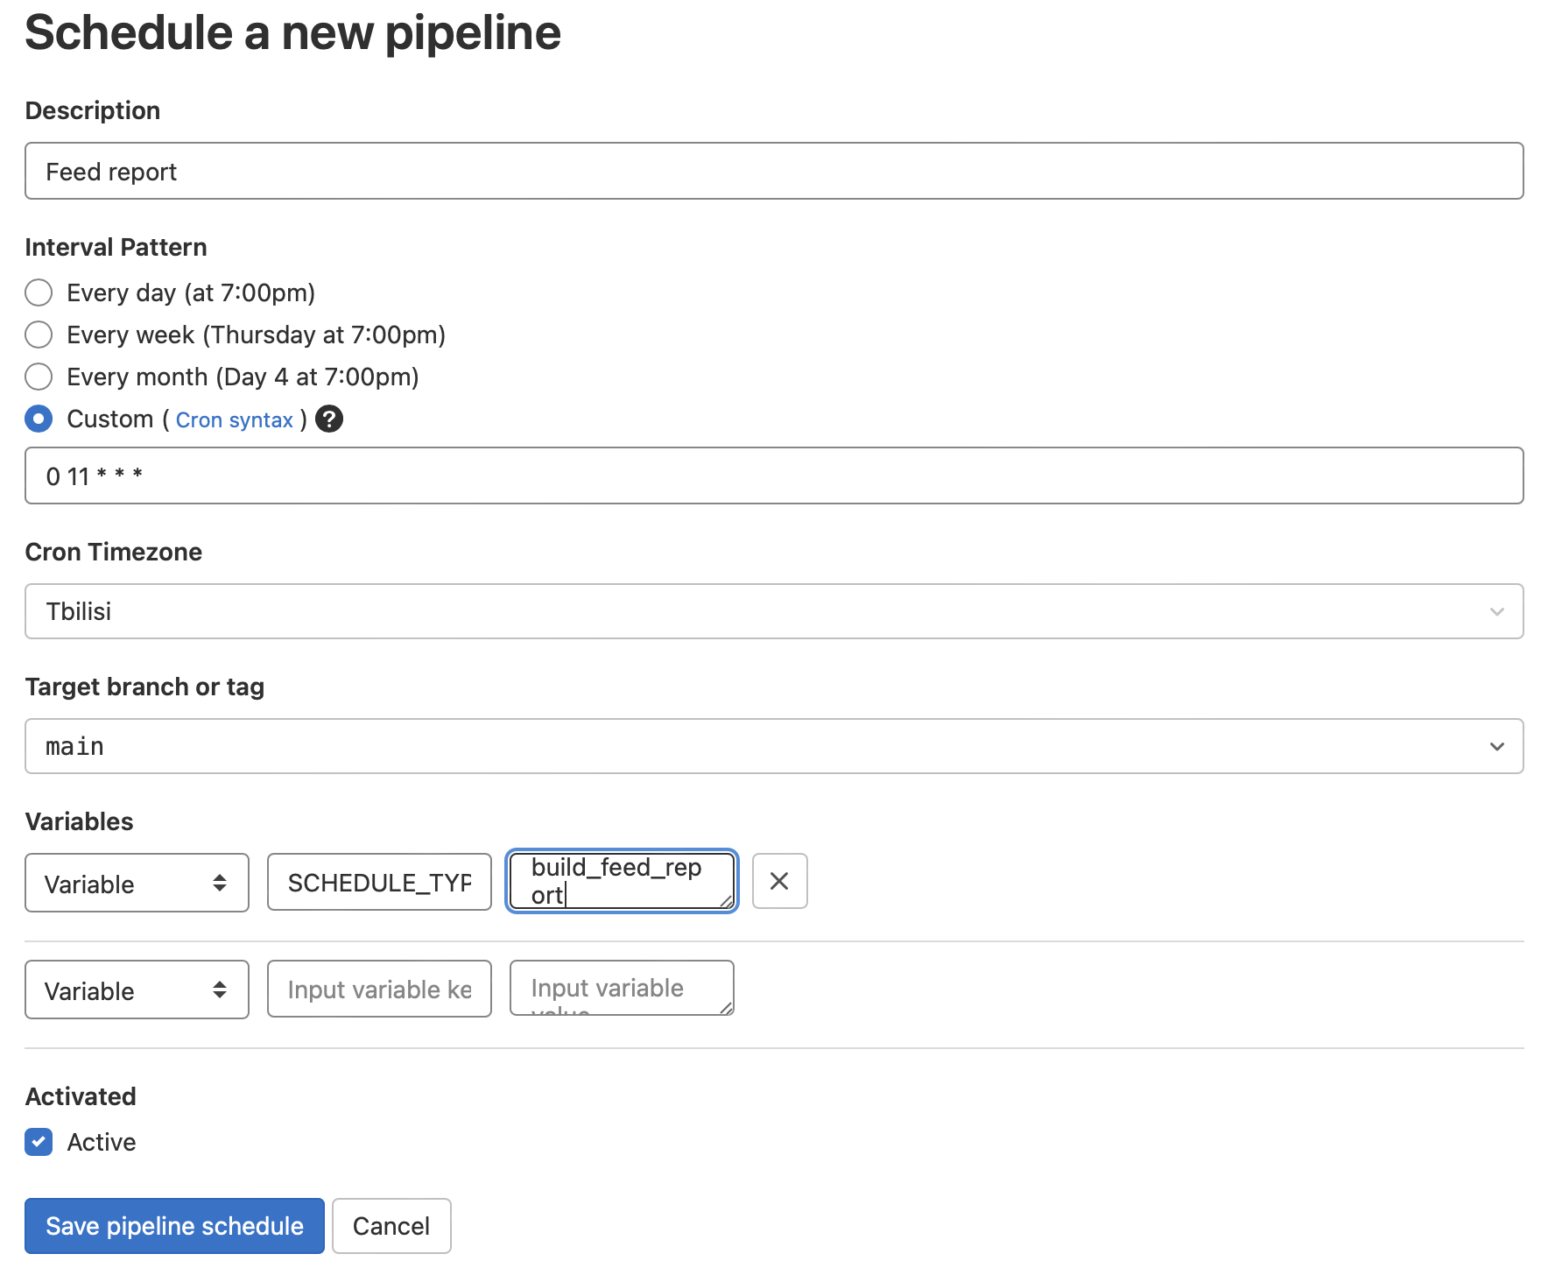The width and height of the screenshot is (1548, 1268).
Task: Select the Custom interval radio button
Action: point(39,419)
